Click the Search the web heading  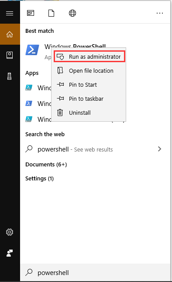pyautogui.click(x=45, y=134)
